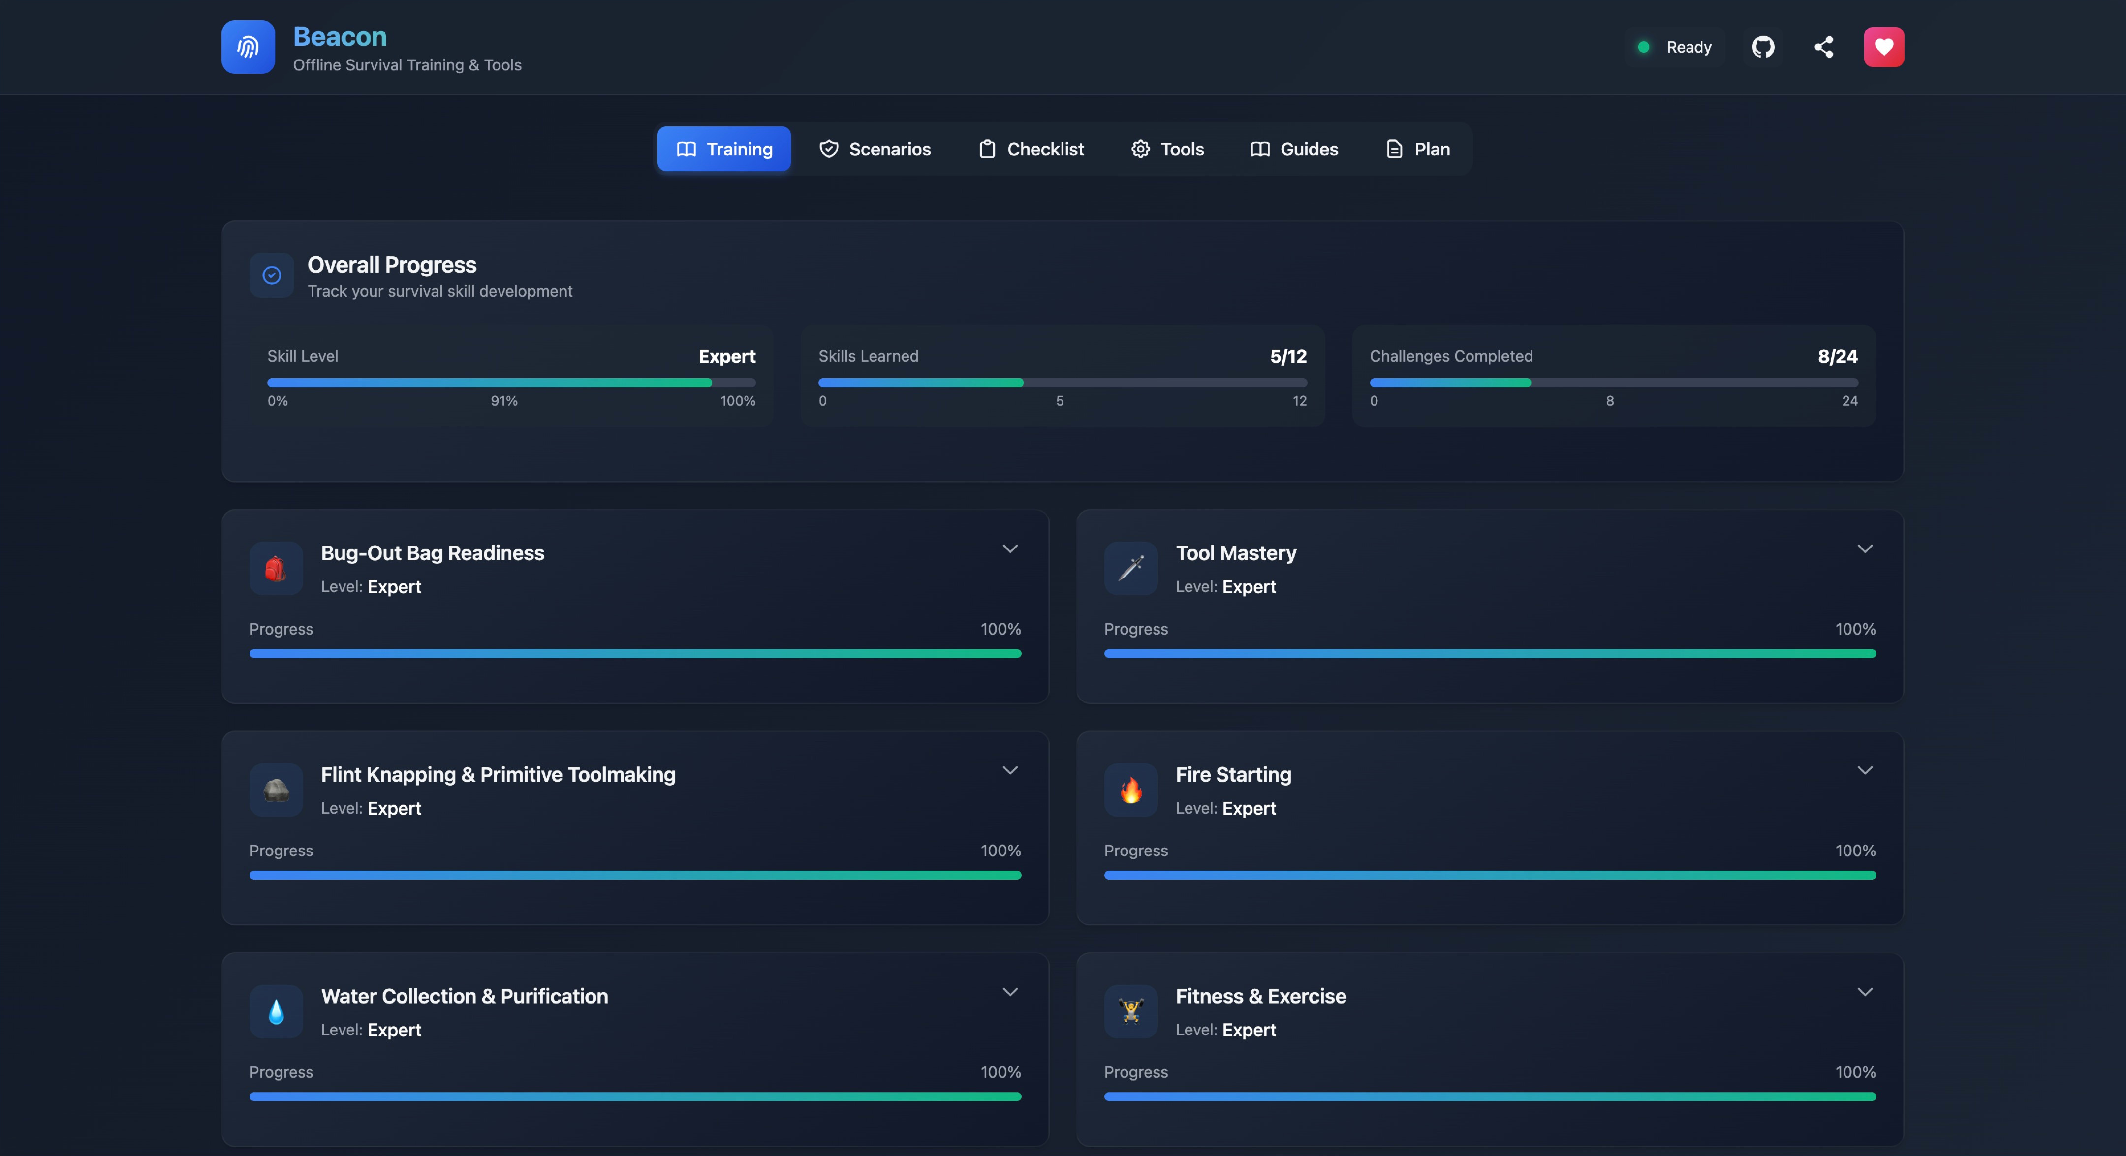Click the flame Fire Starting icon
Viewport: 2126px width, 1156px height.
coord(1131,790)
